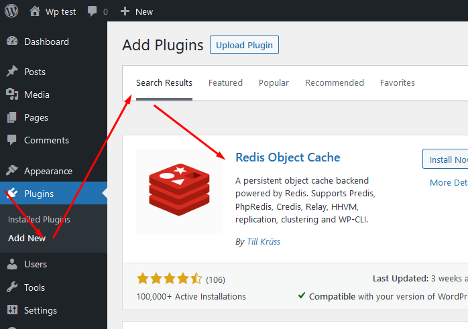Open the Tools menu
The width and height of the screenshot is (468, 329).
click(34, 287)
